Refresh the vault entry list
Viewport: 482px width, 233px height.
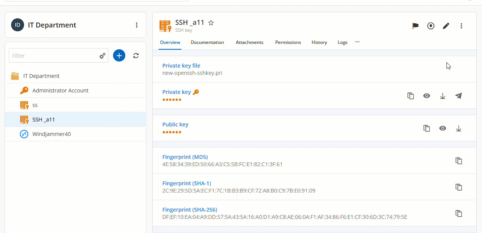pos(136,56)
